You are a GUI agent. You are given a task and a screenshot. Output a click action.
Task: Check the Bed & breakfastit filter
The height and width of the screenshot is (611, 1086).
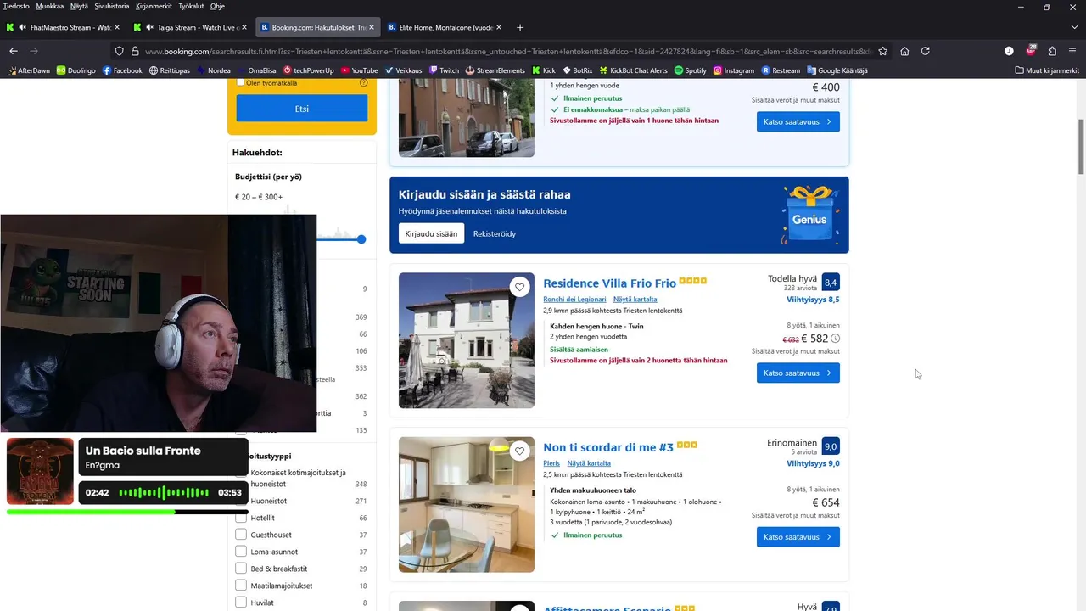tap(241, 569)
